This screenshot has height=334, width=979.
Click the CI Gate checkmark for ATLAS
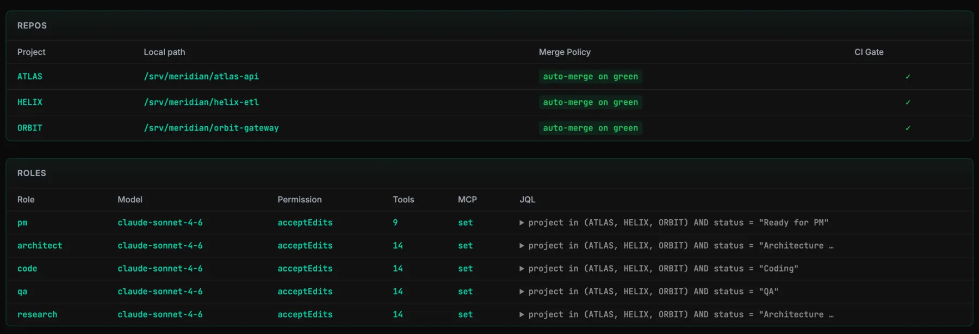coord(908,77)
